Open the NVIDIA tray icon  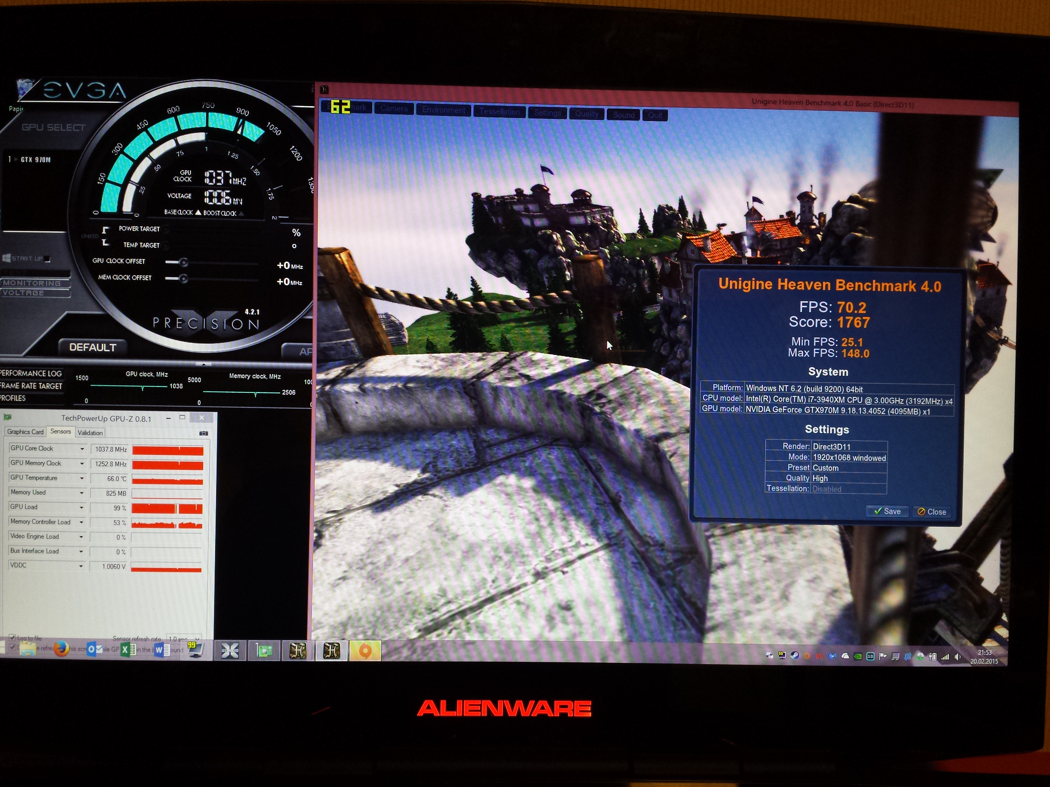click(x=858, y=657)
